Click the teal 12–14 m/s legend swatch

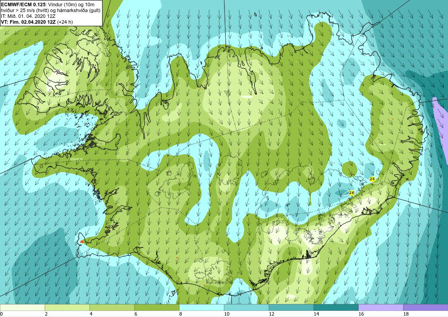coord(291,308)
